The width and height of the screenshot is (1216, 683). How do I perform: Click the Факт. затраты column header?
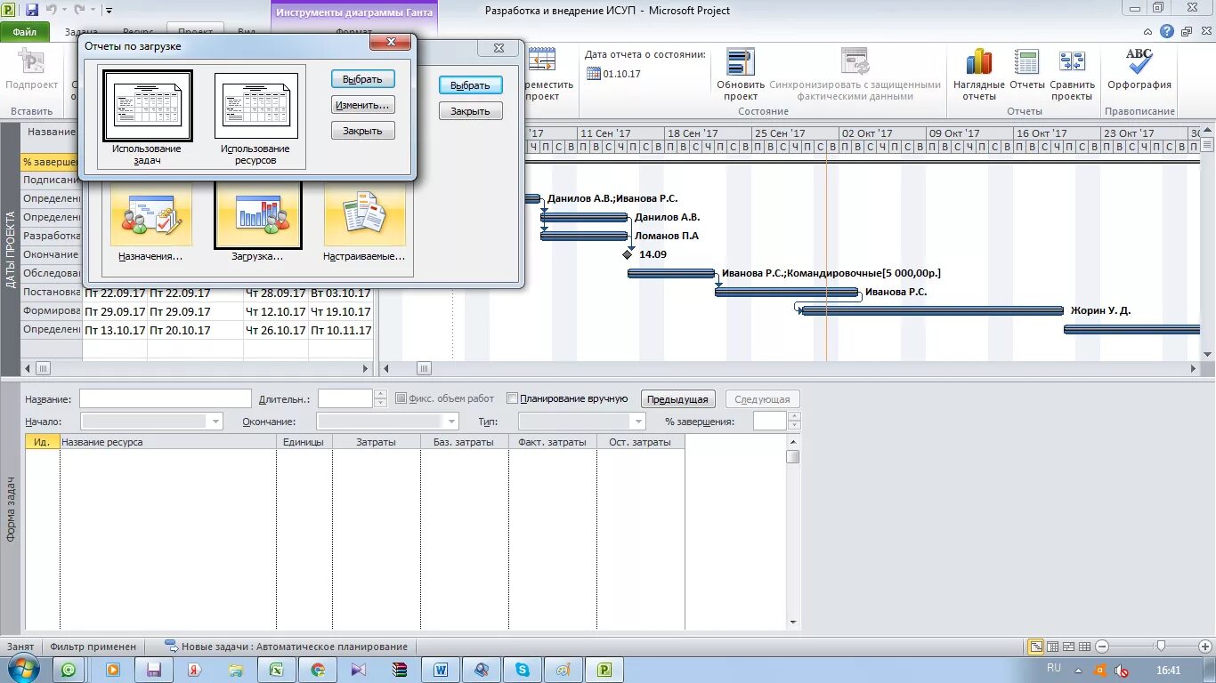click(552, 442)
